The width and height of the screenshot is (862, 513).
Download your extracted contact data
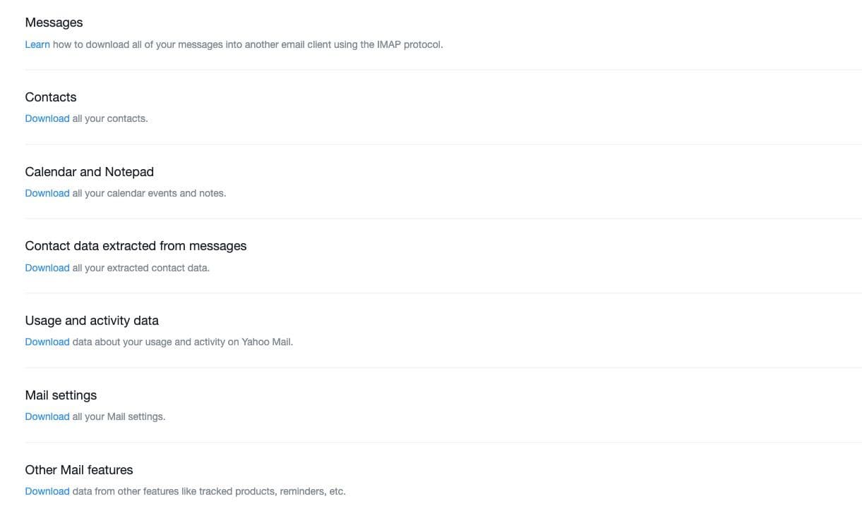(47, 268)
